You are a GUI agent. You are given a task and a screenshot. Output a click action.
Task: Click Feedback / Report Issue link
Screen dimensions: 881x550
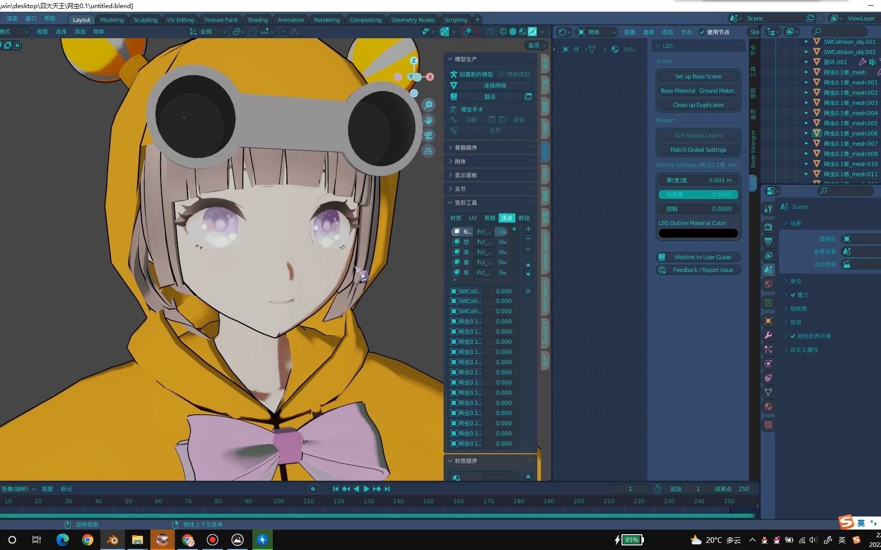[x=698, y=270]
